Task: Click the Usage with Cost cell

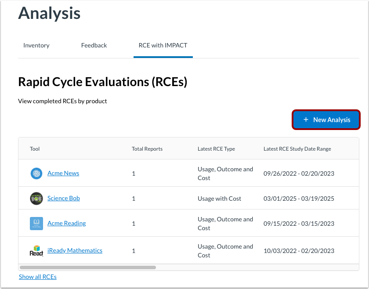Action: pos(219,199)
